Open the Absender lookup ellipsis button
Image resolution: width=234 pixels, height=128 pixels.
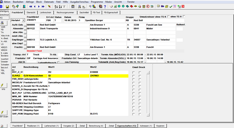[x=25, y=29]
